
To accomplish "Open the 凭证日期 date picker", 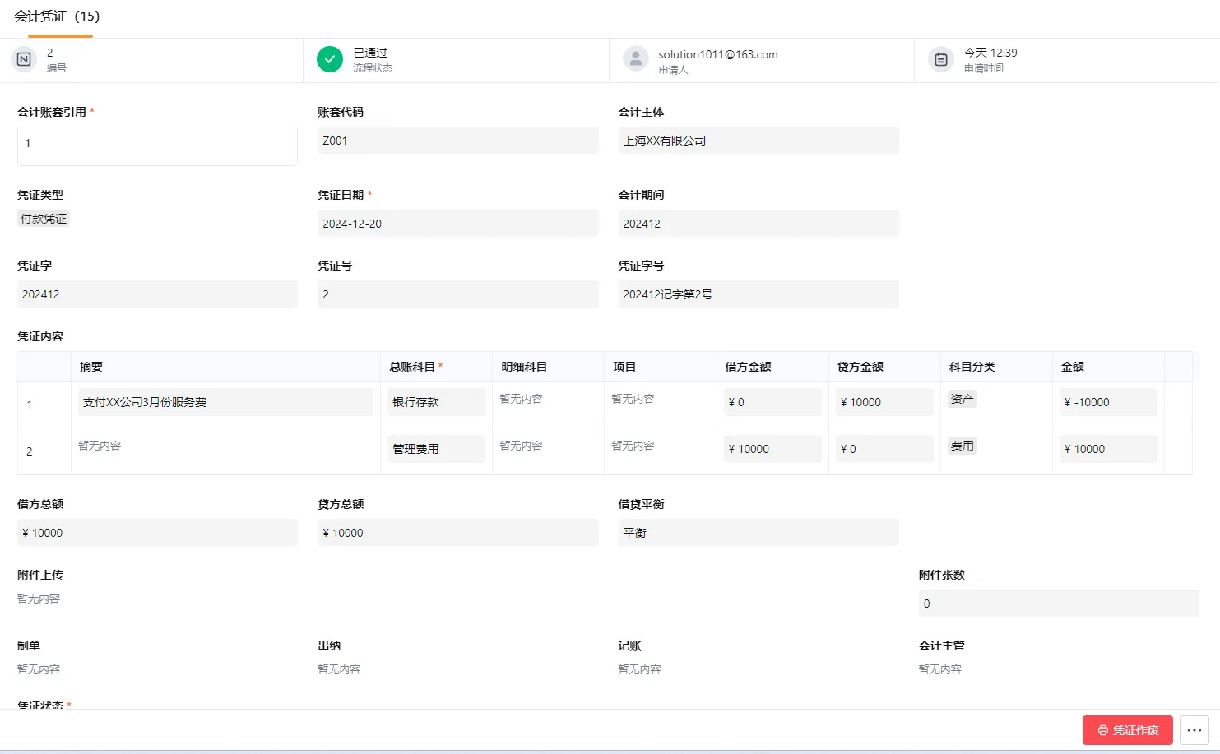I will click(x=457, y=223).
